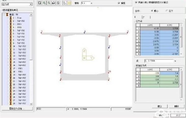186x118 pixels.
Task: Select the centroid coordinate radio button
Action: [152, 11]
